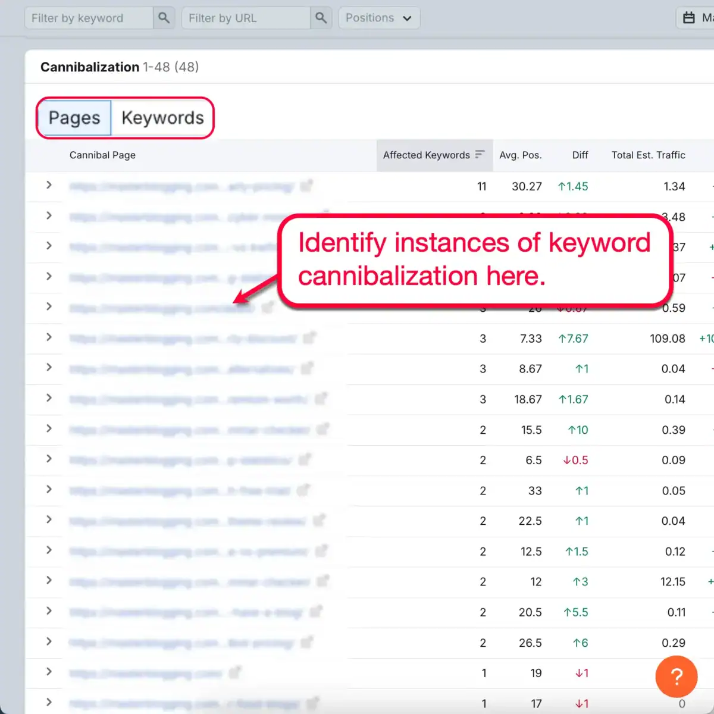
Task: Click the Diff value ↓0.5
Action: [575, 460]
